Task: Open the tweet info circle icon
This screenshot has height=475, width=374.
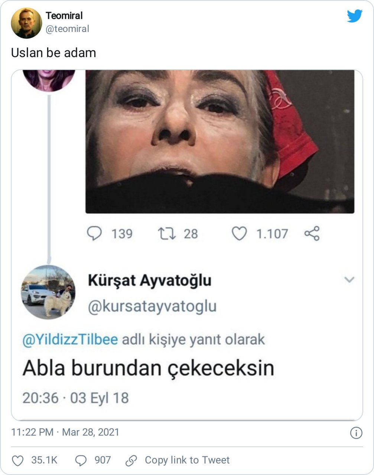Action: pyautogui.click(x=356, y=433)
